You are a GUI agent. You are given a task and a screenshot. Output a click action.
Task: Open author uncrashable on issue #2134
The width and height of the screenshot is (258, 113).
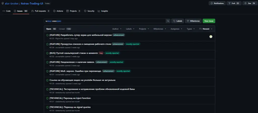point(60,47)
